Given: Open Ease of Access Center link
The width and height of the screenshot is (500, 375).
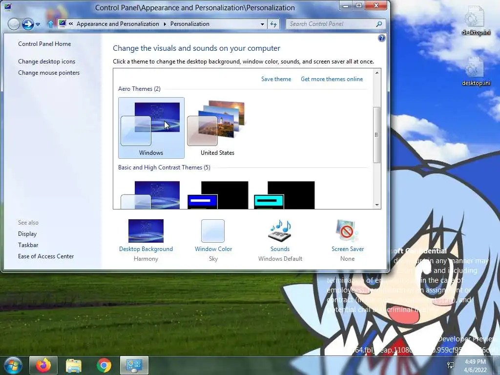Looking at the screenshot, I should coord(46,256).
